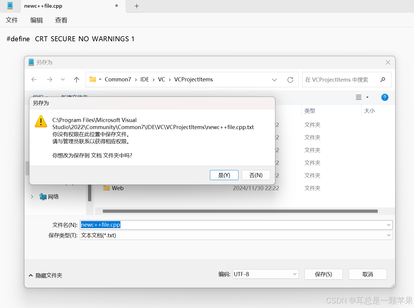Go back using the left arrow icon

click(x=34, y=80)
